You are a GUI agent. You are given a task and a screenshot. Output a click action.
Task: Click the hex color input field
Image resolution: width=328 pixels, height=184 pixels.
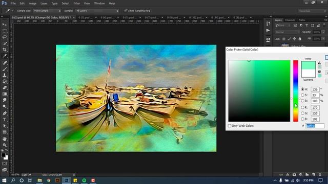point(315,126)
